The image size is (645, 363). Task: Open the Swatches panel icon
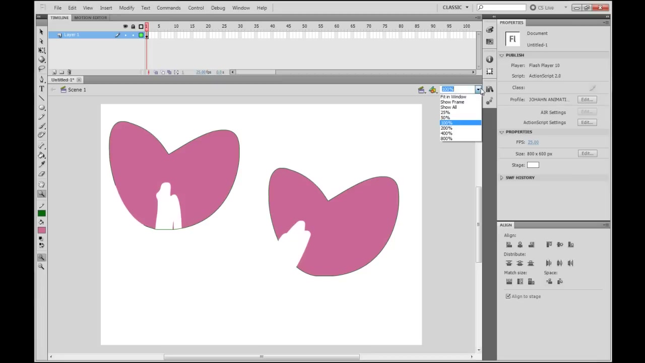coord(490,41)
